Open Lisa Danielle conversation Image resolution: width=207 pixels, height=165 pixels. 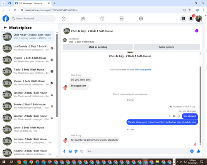tap(28, 48)
